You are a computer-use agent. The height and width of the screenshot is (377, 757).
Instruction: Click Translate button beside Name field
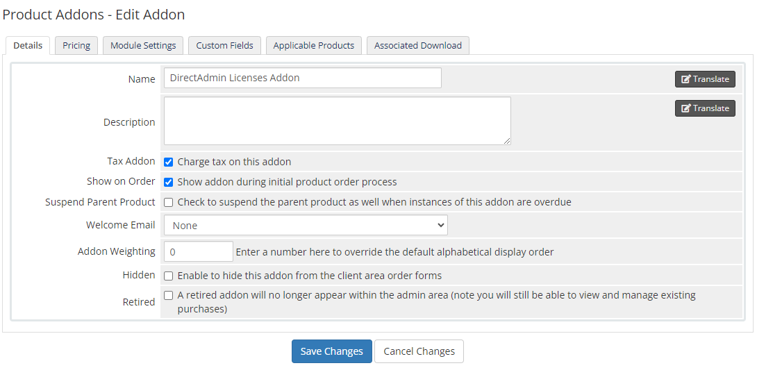pyautogui.click(x=705, y=79)
